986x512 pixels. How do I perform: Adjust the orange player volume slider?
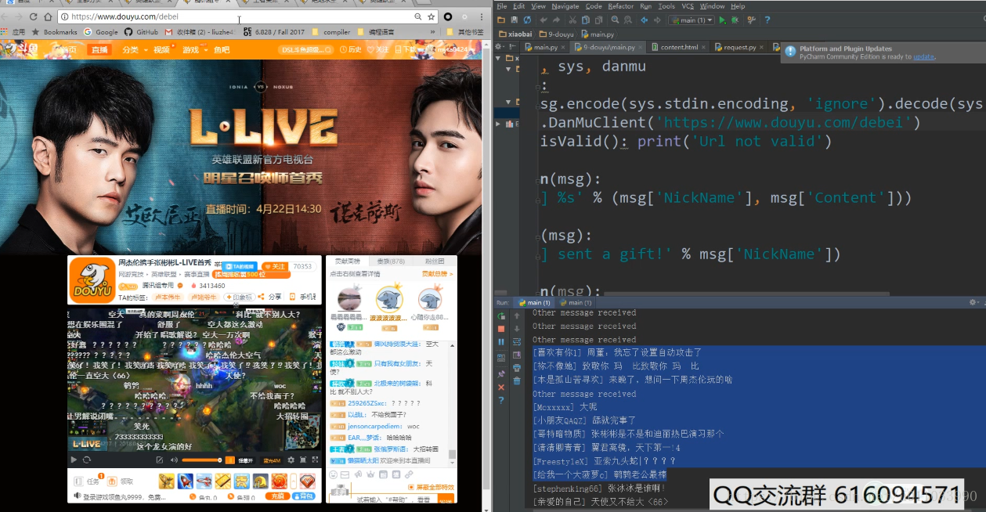point(202,460)
